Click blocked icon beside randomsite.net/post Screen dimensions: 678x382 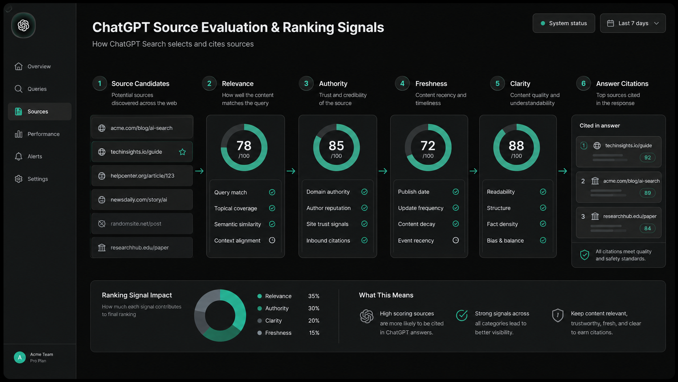102,224
